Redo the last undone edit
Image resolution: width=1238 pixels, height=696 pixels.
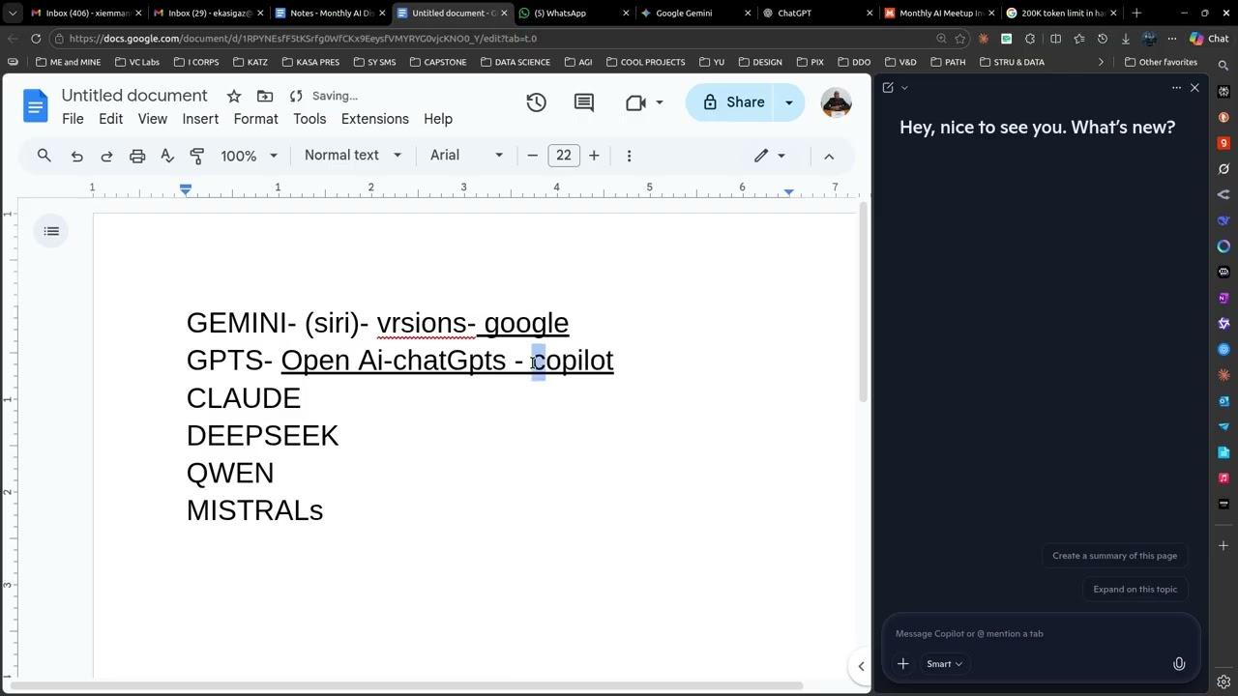point(106,156)
